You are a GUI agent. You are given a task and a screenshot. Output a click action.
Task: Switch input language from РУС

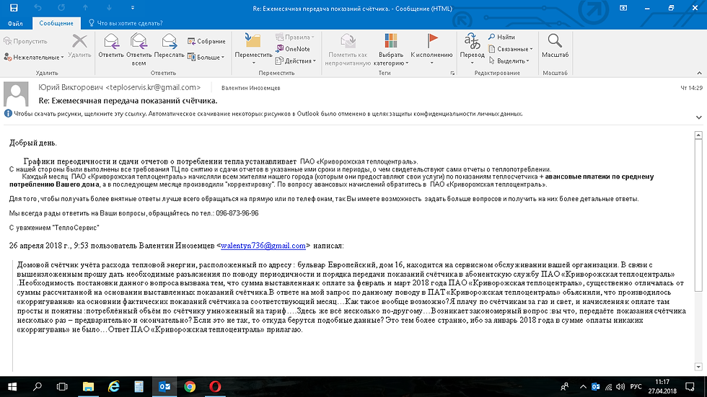(x=636, y=387)
